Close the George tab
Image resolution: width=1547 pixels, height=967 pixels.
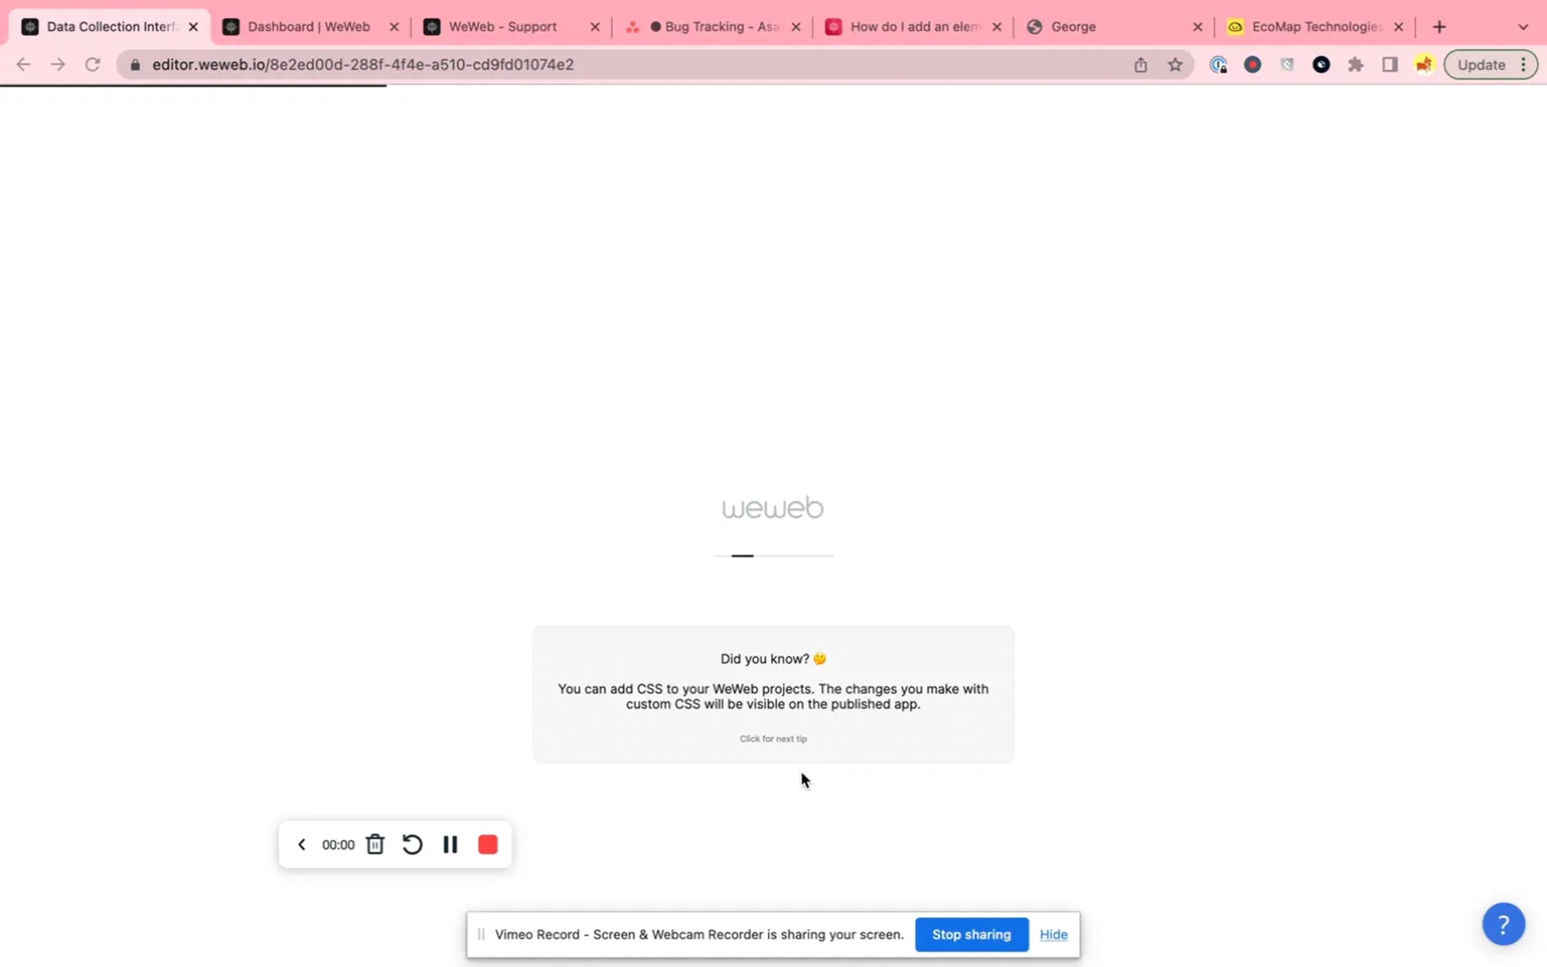click(1198, 27)
